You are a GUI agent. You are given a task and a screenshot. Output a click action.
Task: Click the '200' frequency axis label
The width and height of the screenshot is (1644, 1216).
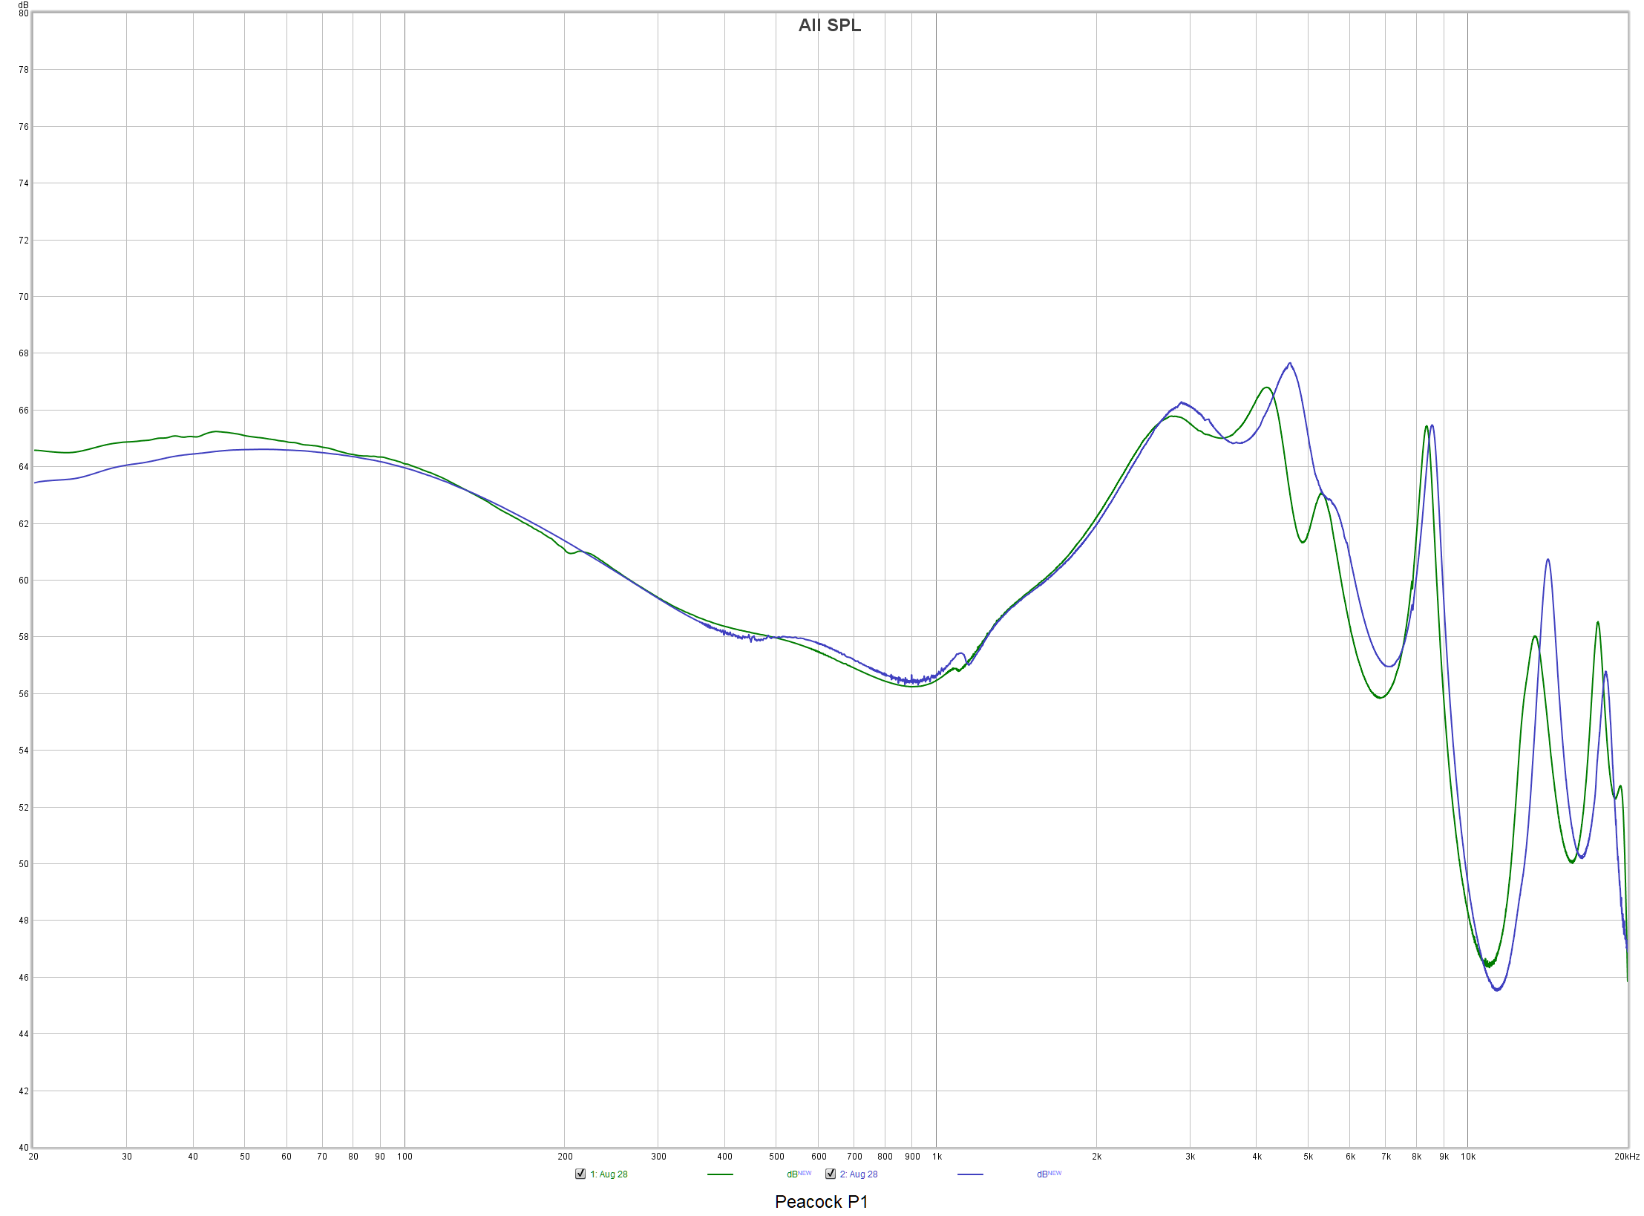tap(565, 1157)
